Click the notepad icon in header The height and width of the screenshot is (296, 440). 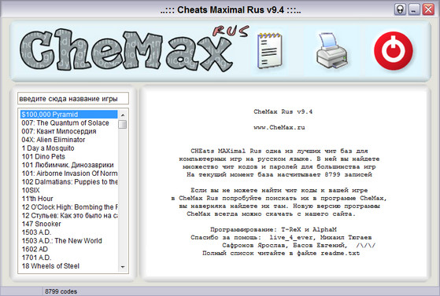tap(270, 50)
